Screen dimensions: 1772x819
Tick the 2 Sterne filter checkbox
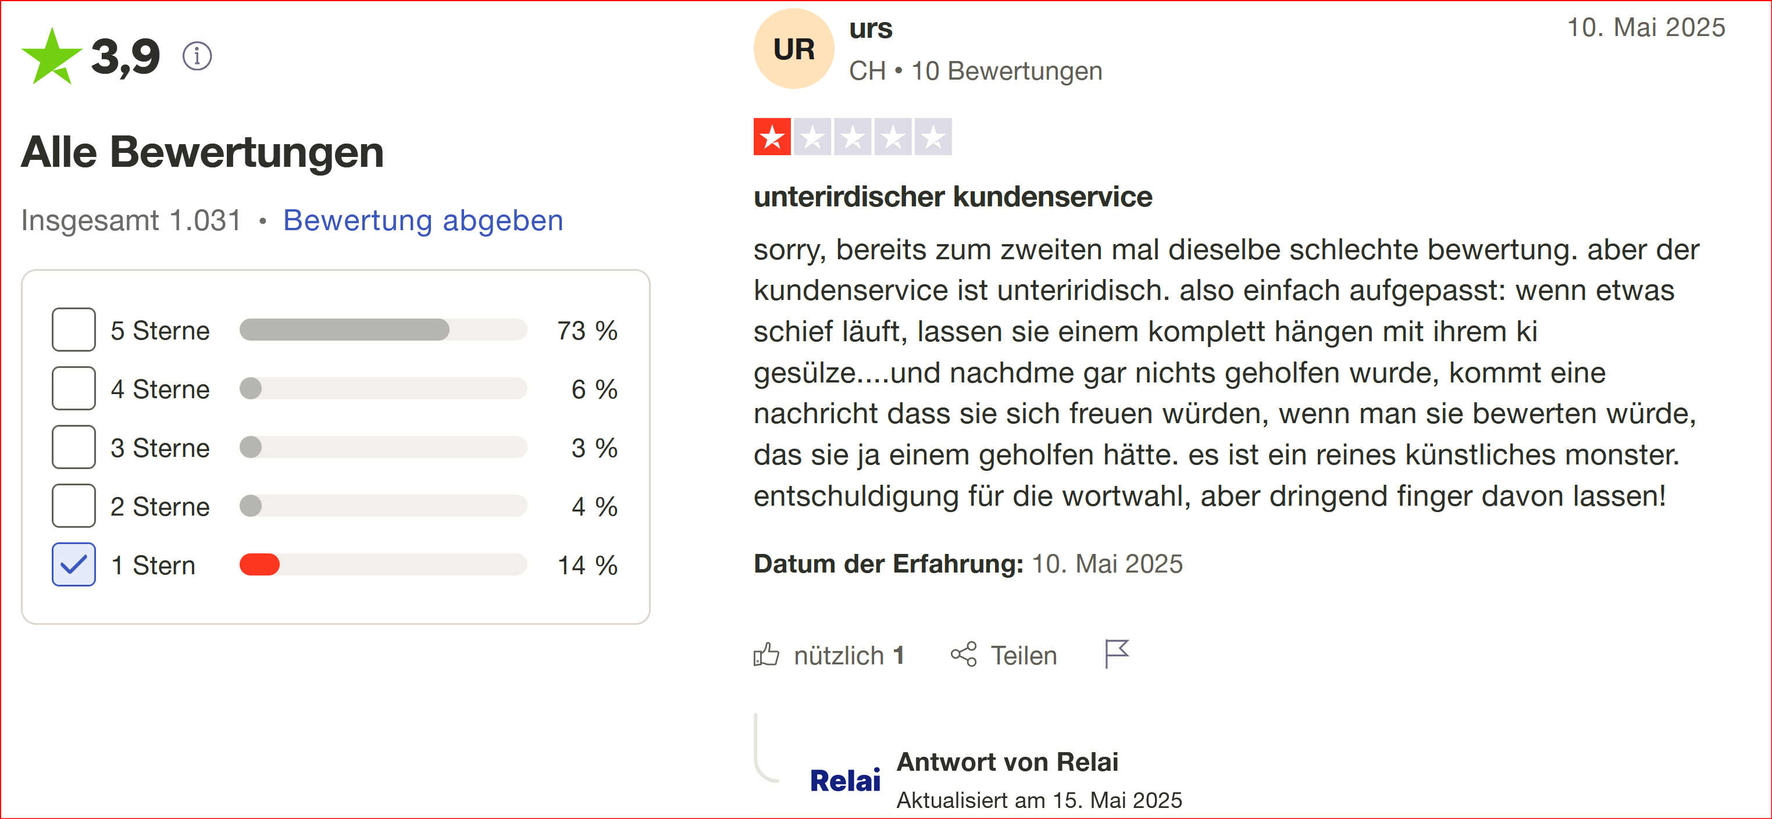74,506
